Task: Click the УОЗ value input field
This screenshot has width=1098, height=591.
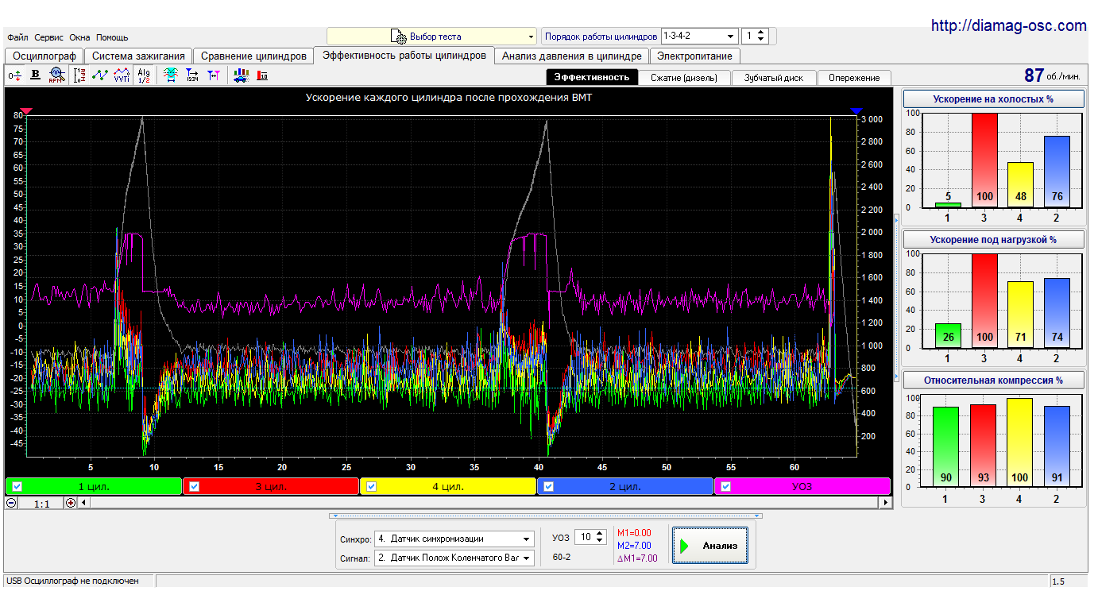Action: 584,538
